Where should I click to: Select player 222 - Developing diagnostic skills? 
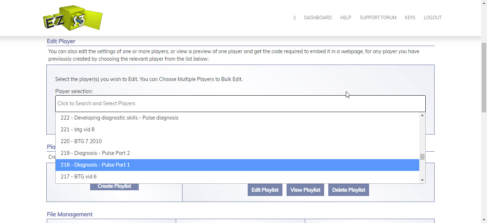237,118
